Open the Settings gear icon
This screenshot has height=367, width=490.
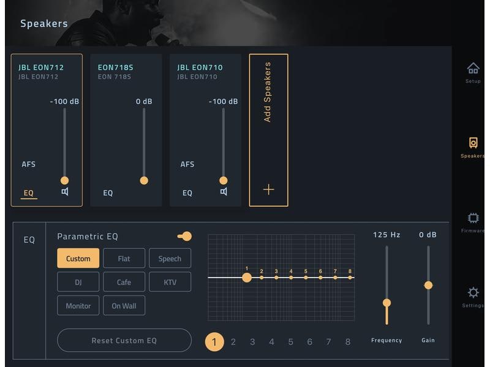click(x=473, y=293)
